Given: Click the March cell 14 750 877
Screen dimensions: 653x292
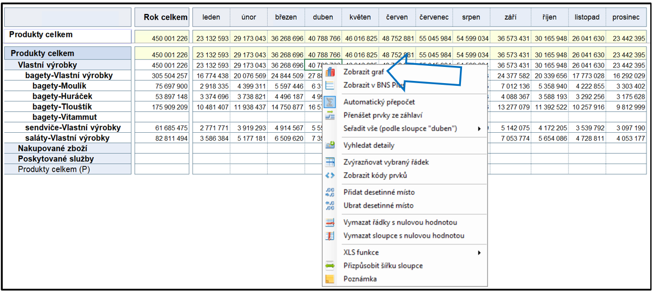Looking at the screenshot, I should tap(286, 107).
